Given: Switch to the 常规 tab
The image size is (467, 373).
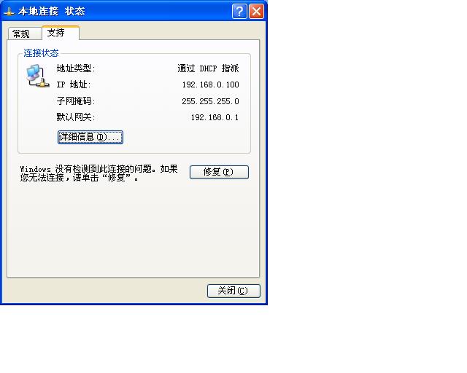Looking at the screenshot, I should 24,34.
